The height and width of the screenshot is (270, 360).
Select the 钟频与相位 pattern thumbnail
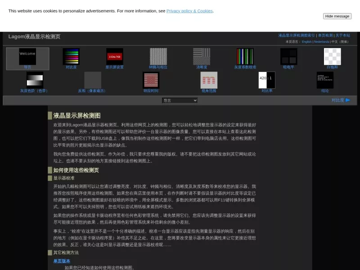[158, 57]
